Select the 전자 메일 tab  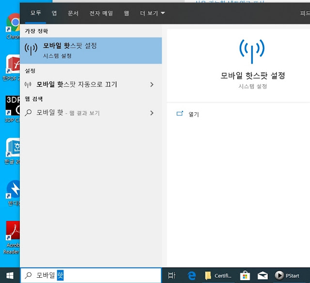101,13
